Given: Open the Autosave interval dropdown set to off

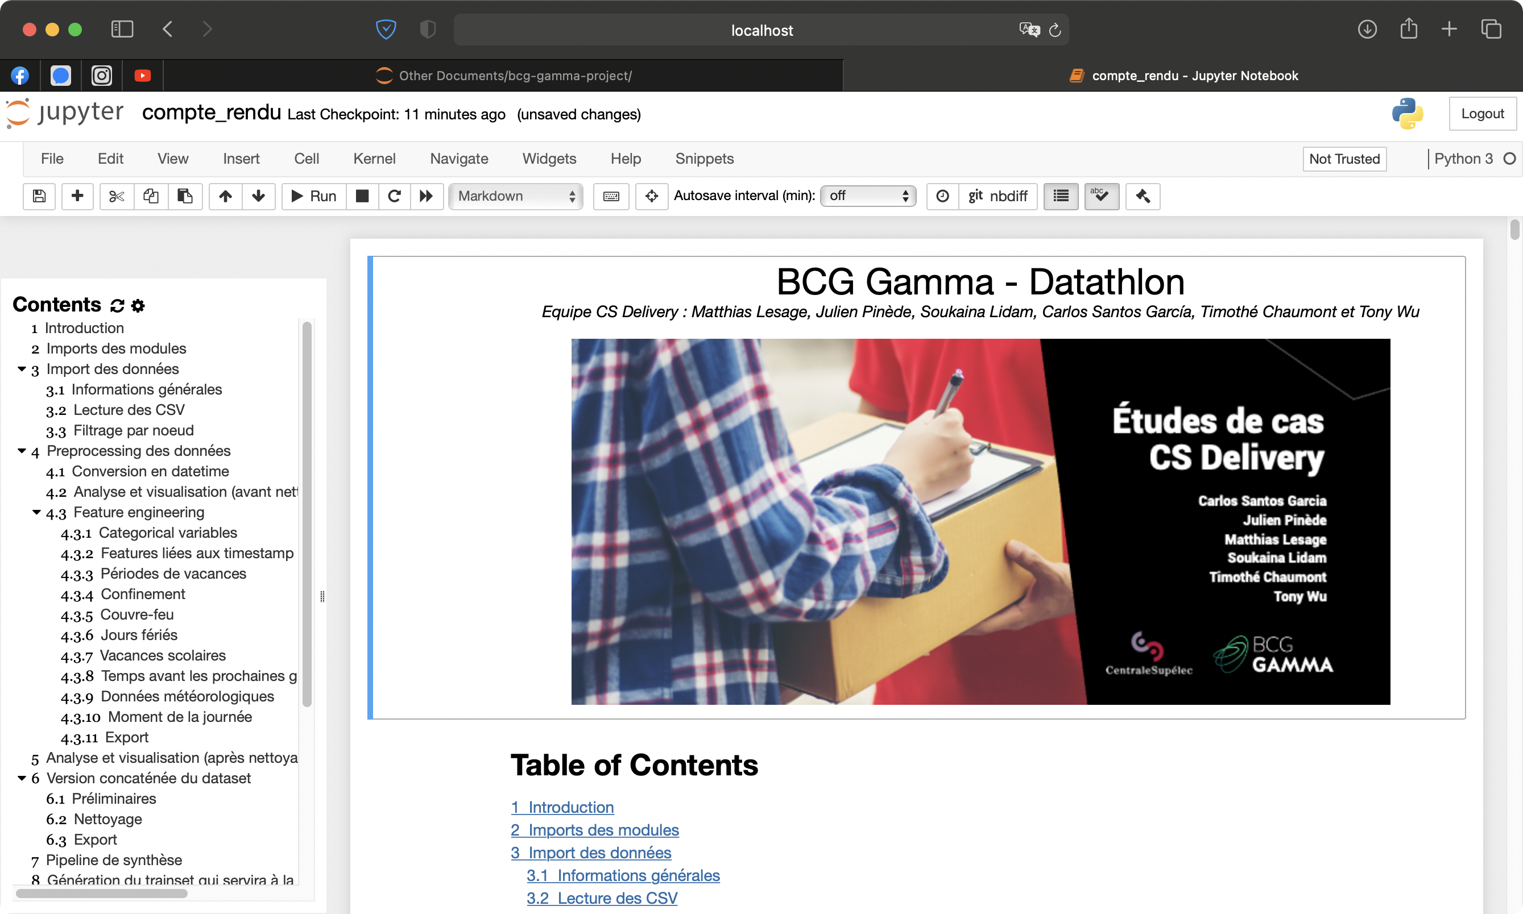Looking at the screenshot, I should point(867,196).
